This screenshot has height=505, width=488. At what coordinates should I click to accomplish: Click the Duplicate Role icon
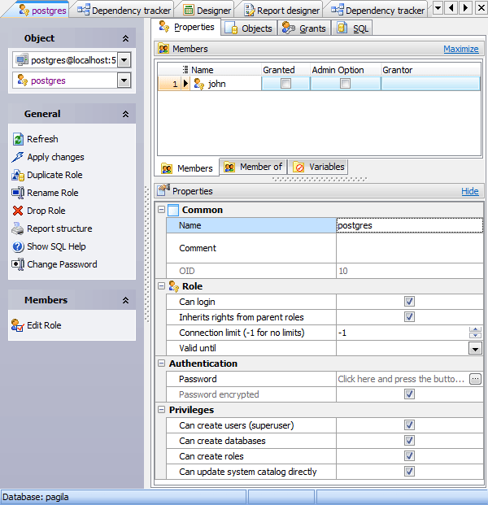(x=18, y=175)
